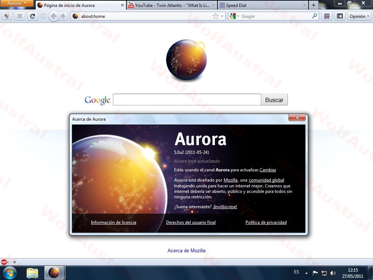The width and height of the screenshot is (373, 280).
Task: Click the tab groups icon in the toolbar
Action: [7, 16]
